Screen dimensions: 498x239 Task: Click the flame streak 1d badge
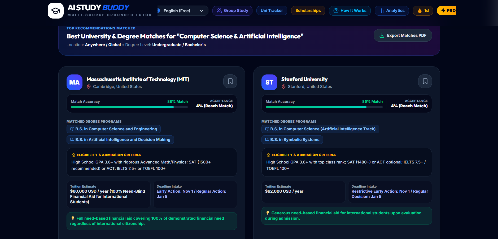click(423, 11)
